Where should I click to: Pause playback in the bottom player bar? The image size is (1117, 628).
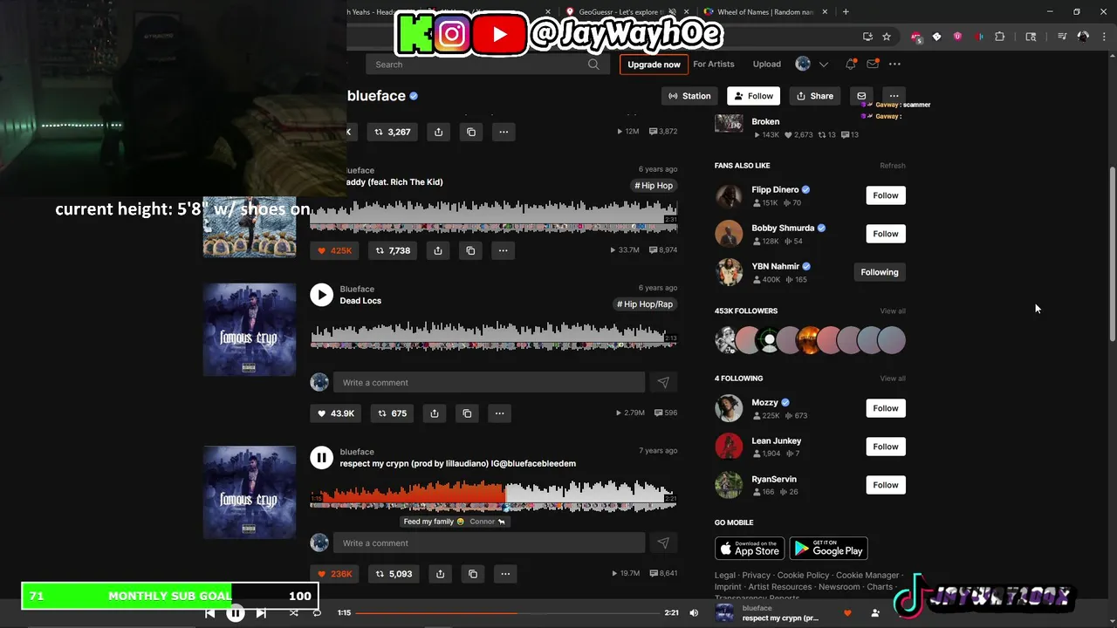pyautogui.click(x=236, y=613)
